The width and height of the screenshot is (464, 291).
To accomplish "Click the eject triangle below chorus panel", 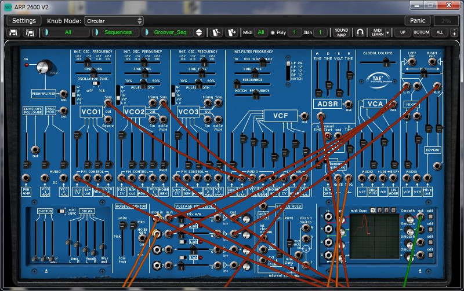I will click(46, 271).
